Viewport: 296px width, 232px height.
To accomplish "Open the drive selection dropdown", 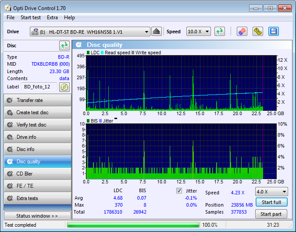I will tap(146, 32).
